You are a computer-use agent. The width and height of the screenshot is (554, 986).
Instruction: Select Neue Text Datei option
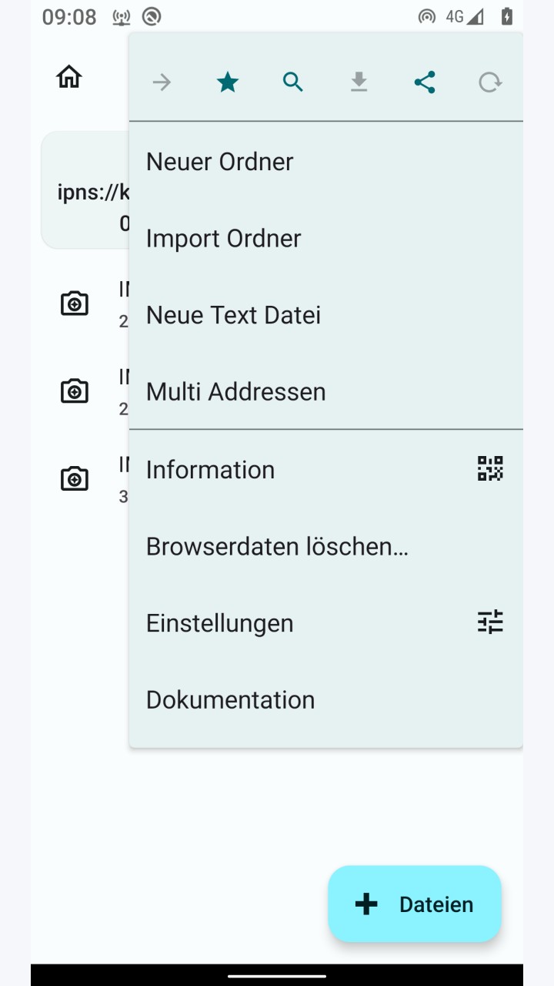pyautogui.click(x=326, y=315)
